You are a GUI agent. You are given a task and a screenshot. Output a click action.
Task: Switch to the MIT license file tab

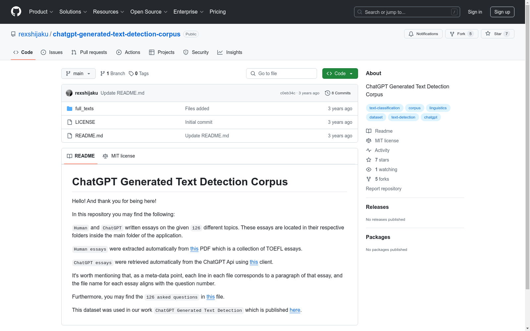119,156
